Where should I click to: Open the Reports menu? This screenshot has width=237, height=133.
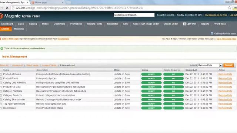205,24
